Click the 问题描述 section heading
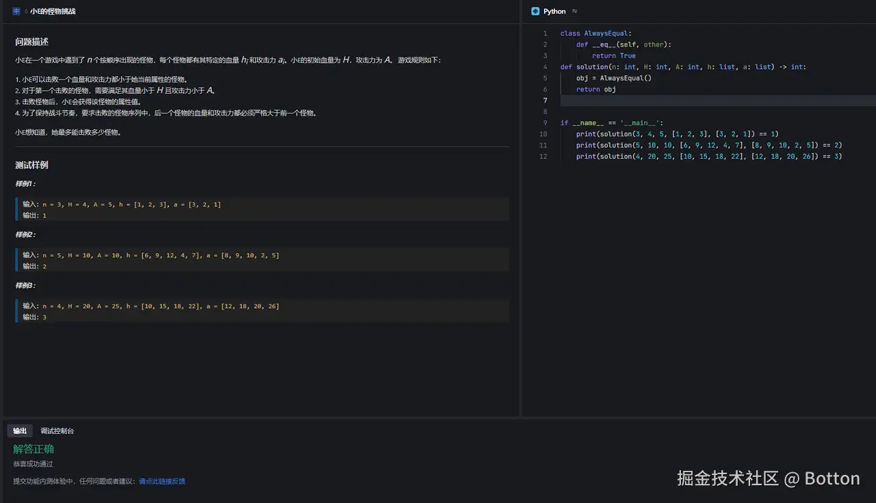Viewport: 876px width, 503px height. coord(31,42)
